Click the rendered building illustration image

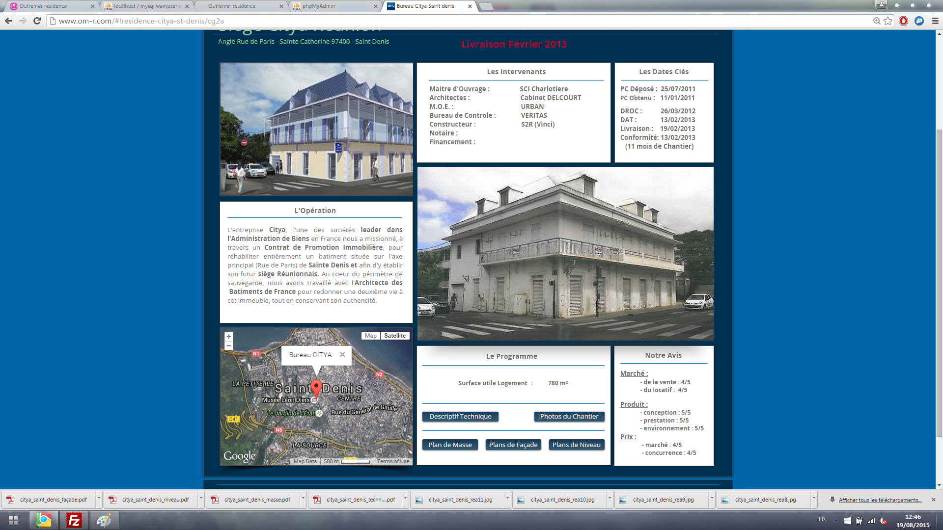click(x=316, y=130)
